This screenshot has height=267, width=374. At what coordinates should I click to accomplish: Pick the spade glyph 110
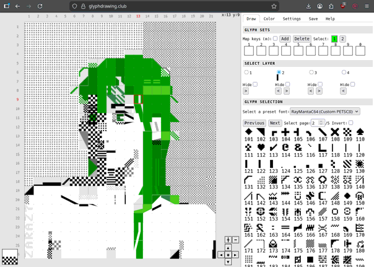[360, 133]
